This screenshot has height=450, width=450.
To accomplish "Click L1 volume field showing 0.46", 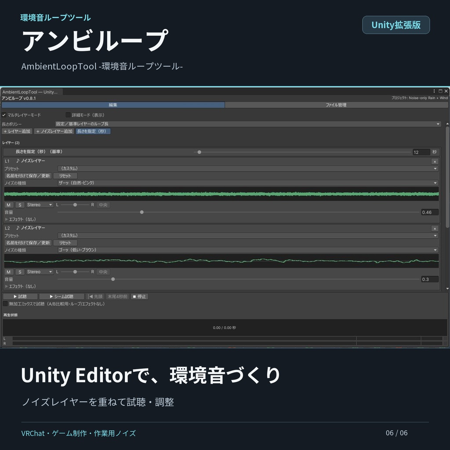I will point(430,212).
